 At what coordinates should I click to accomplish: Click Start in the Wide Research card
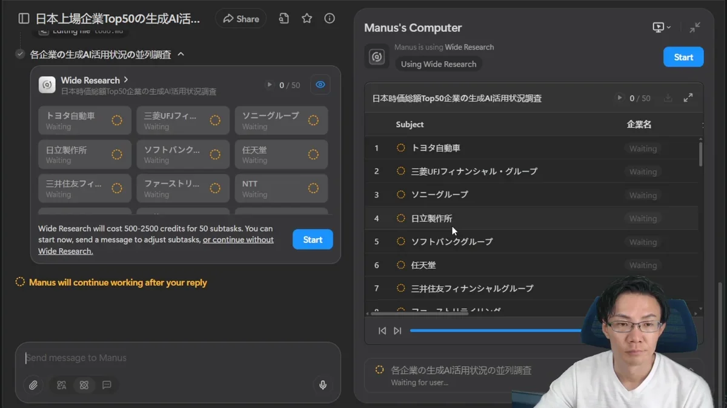[313, 239]
